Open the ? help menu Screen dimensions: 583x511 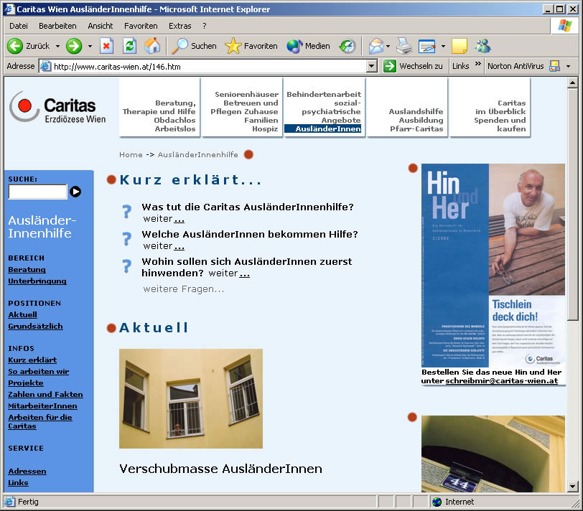(x=205, y=26)
